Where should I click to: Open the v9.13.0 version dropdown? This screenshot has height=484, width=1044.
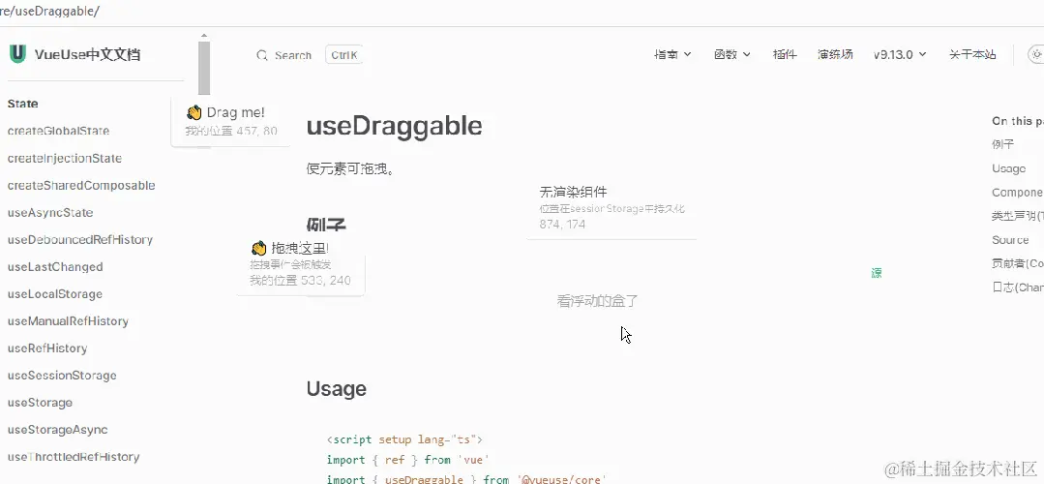pyautogui.click(x=900, y=54)
